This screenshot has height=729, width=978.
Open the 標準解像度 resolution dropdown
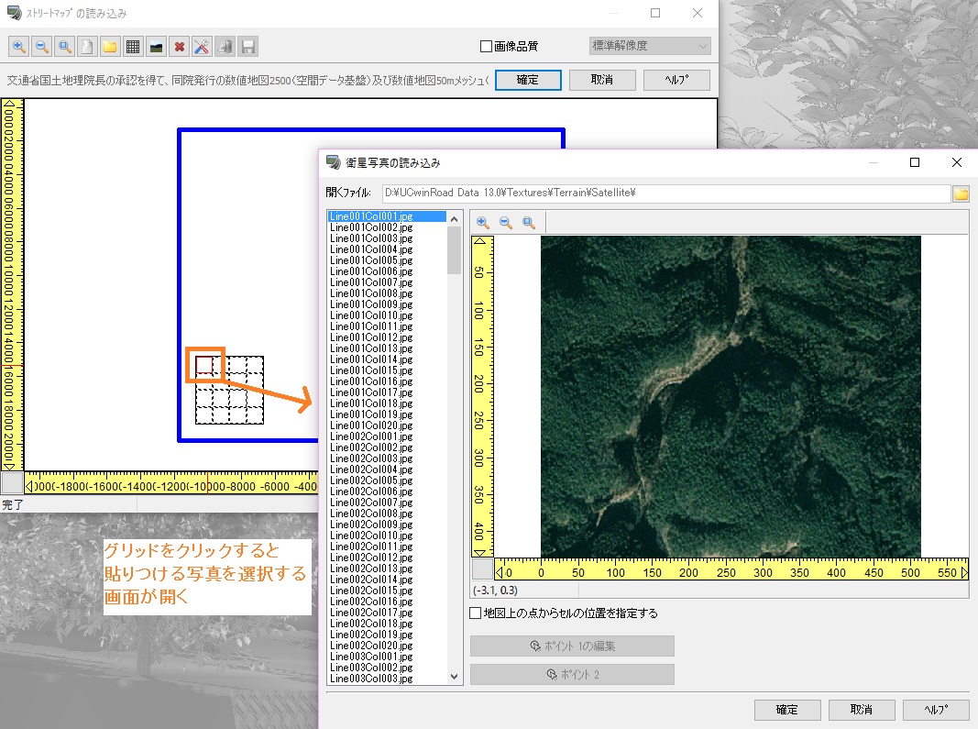click(650, 46)
